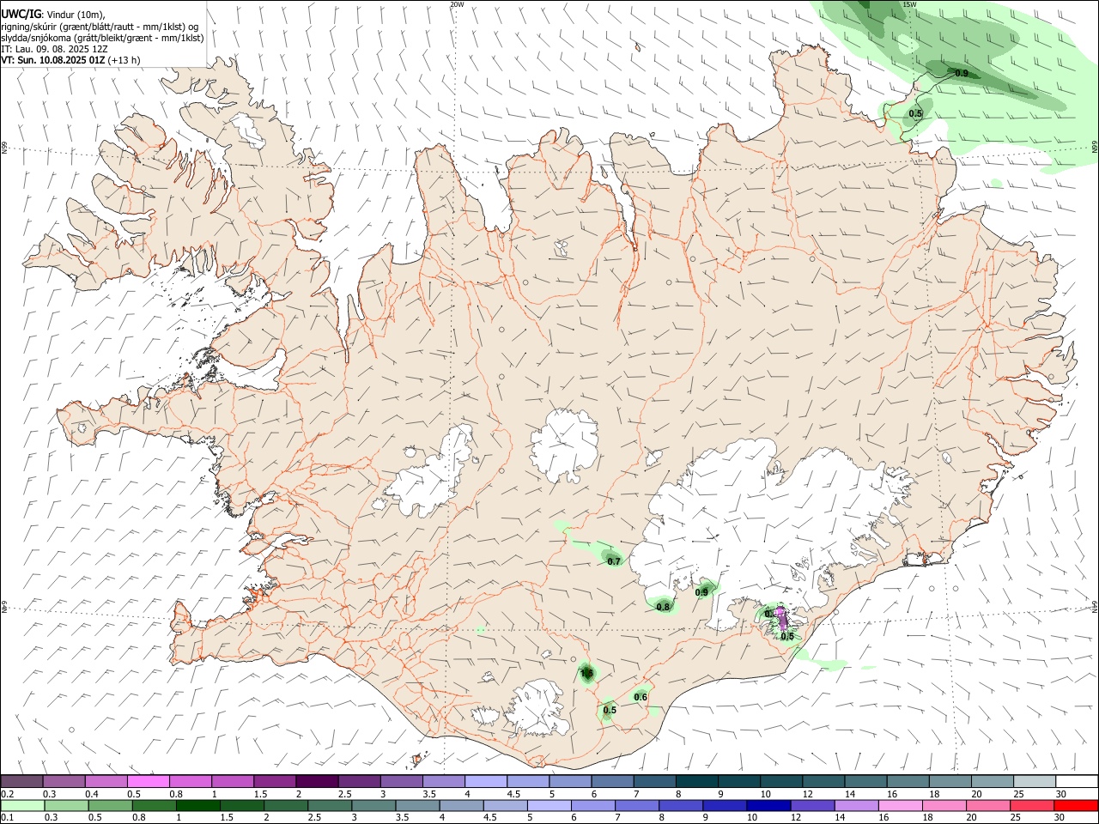Screen dimensions: 1099x824
Task: Click the 66N latitude label on right edge
Action: [1095, 147]
